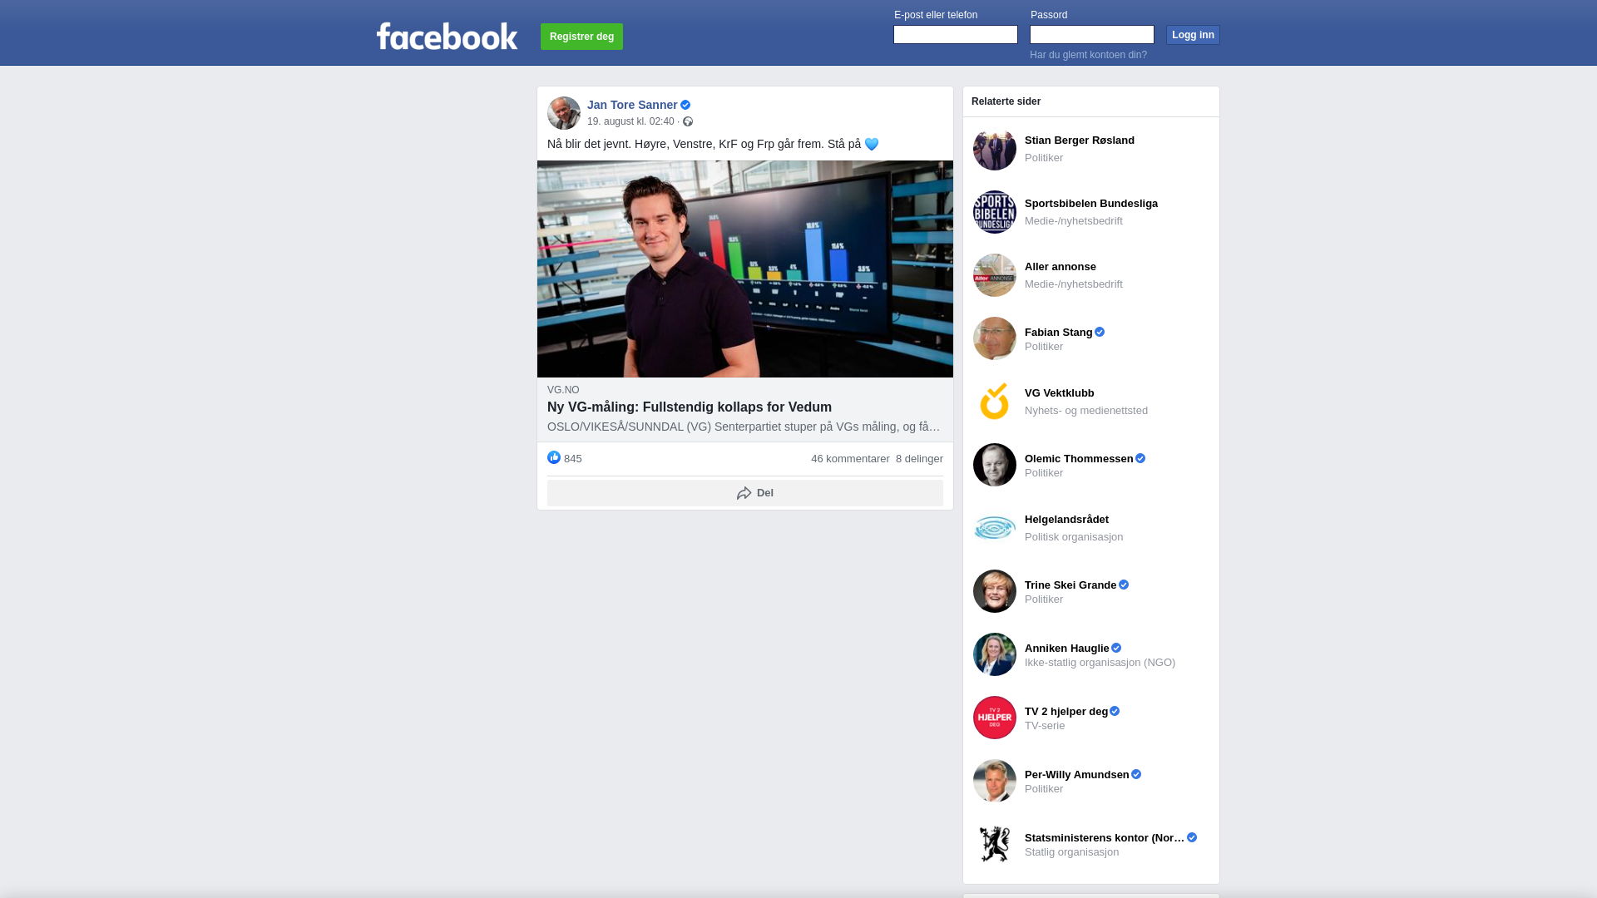The image size is (1597, 898).
Task: Click the Passord input field
Action: [1092, 34]
